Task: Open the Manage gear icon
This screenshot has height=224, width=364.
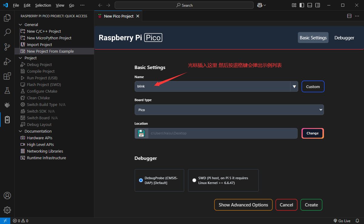Action: tap(7, 210)
